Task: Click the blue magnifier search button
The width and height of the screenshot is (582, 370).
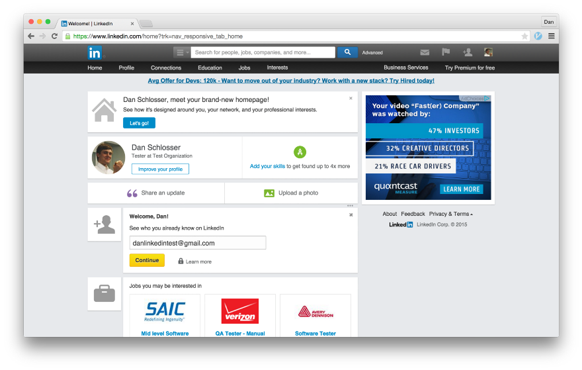Action: click(x=347, y=52)
